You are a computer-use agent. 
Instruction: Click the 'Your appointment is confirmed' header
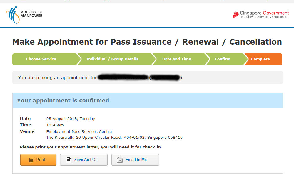click(x=63, y=101)
